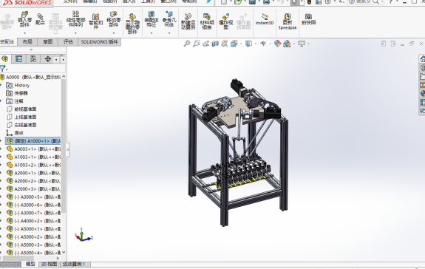Screen dimensions: 425x269
Task: Click the Smart Fasteners (智能扣件) icon
Action: click(95, 21)
